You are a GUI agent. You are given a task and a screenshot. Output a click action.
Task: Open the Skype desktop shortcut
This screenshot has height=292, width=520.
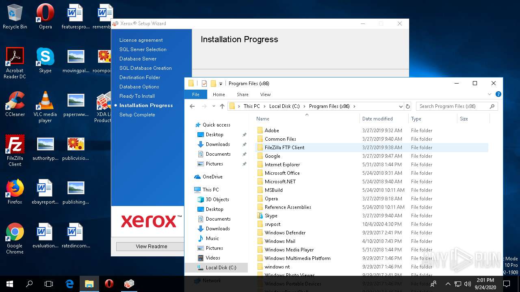click(45, 61)
